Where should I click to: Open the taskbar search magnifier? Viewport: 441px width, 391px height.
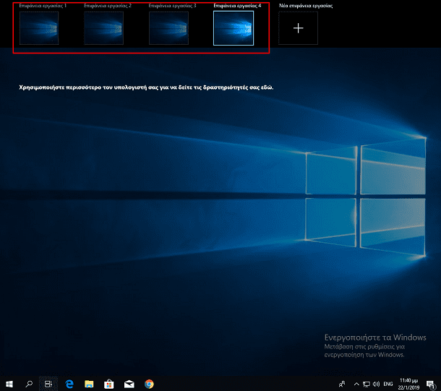[29, 384]
